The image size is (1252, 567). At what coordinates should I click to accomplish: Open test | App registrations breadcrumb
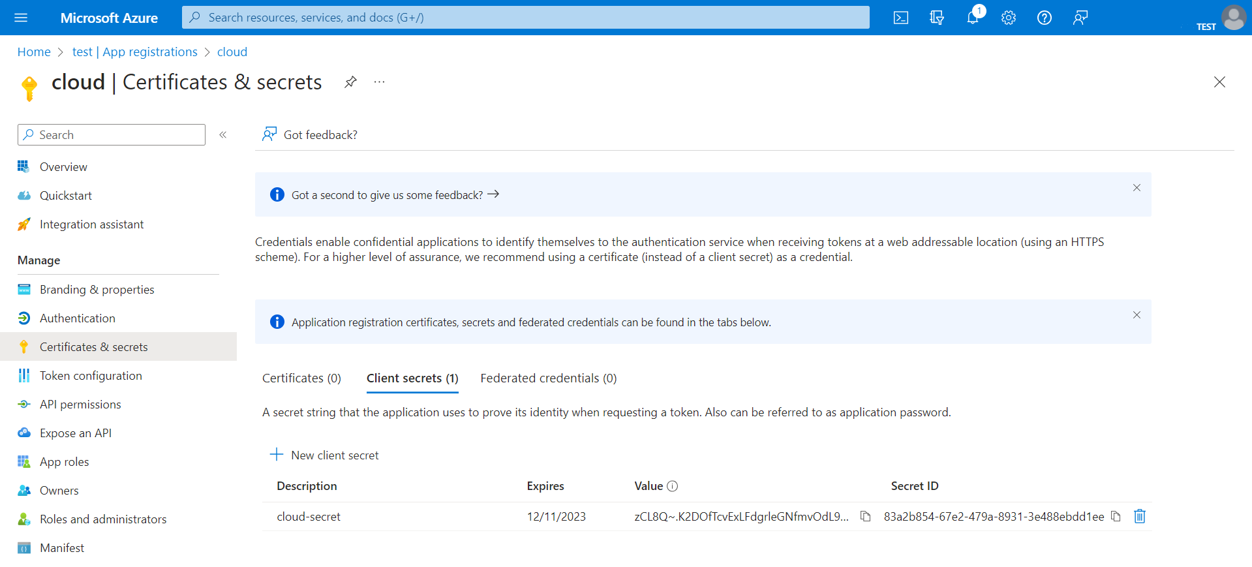pos(135,52)
